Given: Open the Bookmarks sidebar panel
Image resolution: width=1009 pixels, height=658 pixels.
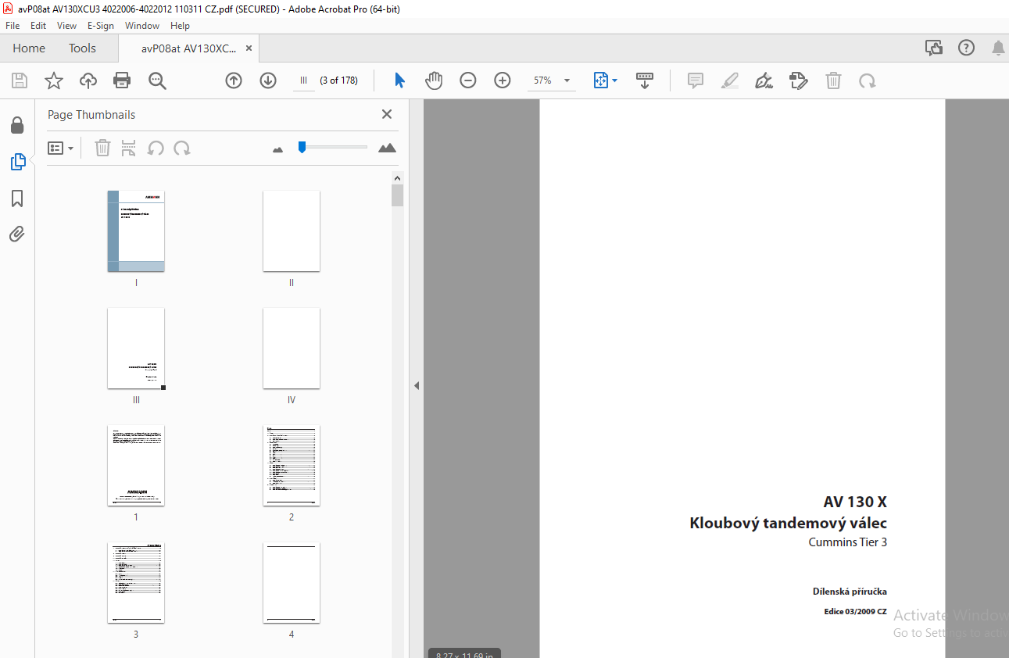Looking at the screenshot, I should tap(17, 198).
